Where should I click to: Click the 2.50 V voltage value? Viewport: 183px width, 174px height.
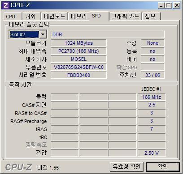click(x=152, y=153)
